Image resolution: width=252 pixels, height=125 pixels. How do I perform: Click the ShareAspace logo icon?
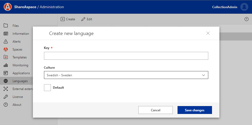[8, 7]
